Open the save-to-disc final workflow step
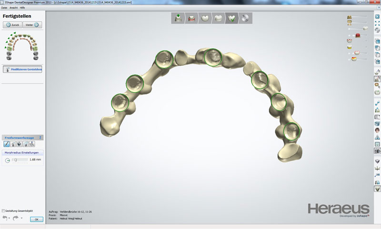This screenshot has height=229, width=381. coord(245,19)
